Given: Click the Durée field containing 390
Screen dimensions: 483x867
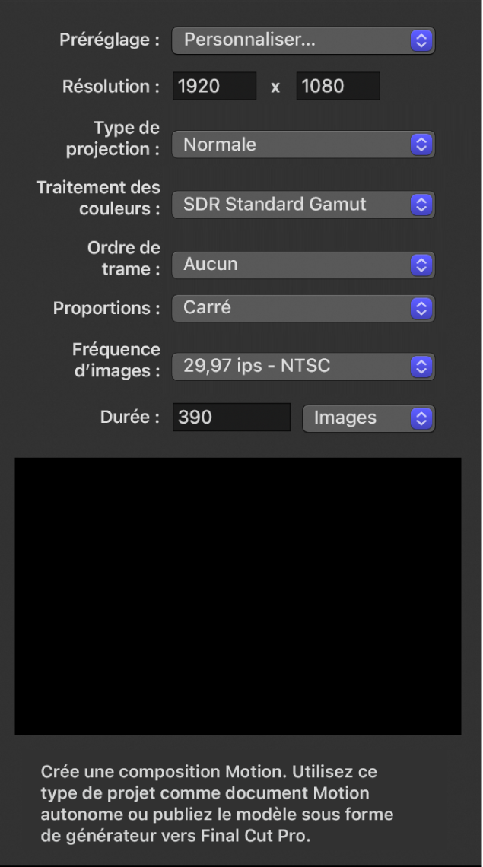Looking at the screenshot, I should 231,418.
